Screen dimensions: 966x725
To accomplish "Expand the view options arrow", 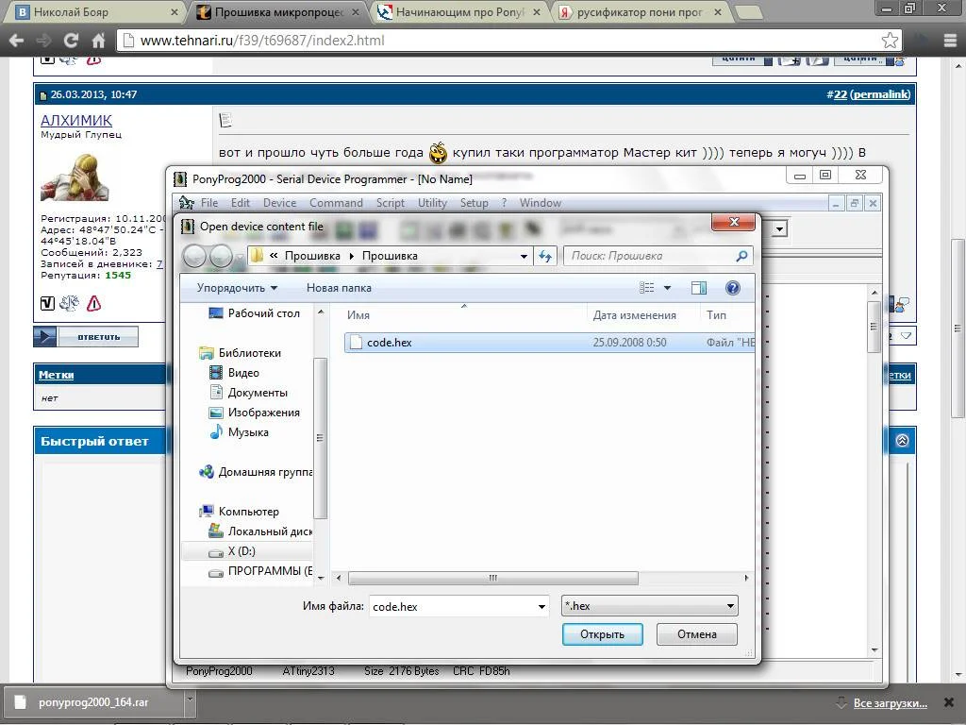I will pyautogui.click(x=667, y=288).
